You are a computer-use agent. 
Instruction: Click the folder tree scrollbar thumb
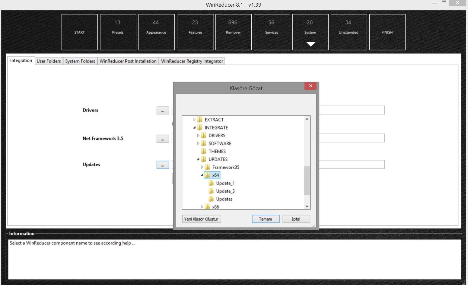point(307,181)
